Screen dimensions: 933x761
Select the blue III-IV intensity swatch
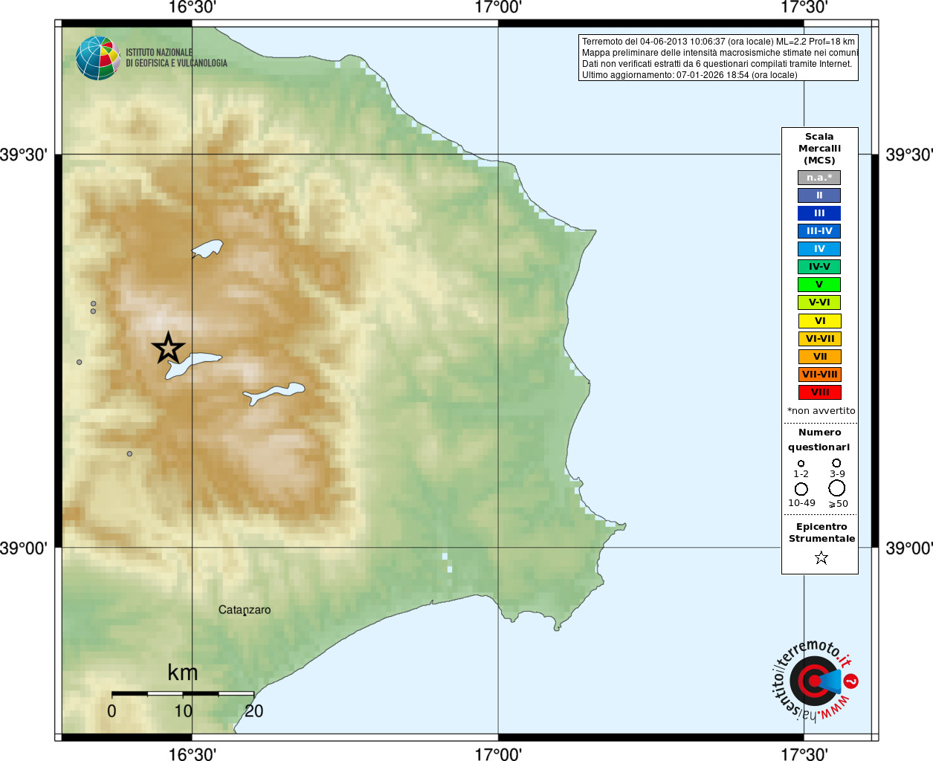[x=819, y=231]
